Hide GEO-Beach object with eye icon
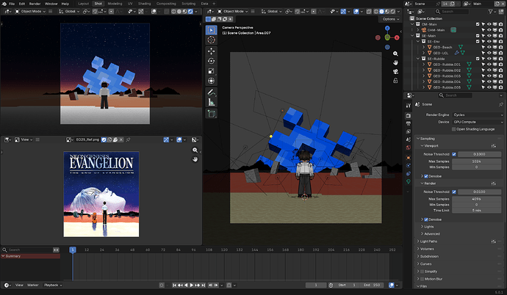Image resolution: width=507 pixels, height=295 pixels. [489, 47]
